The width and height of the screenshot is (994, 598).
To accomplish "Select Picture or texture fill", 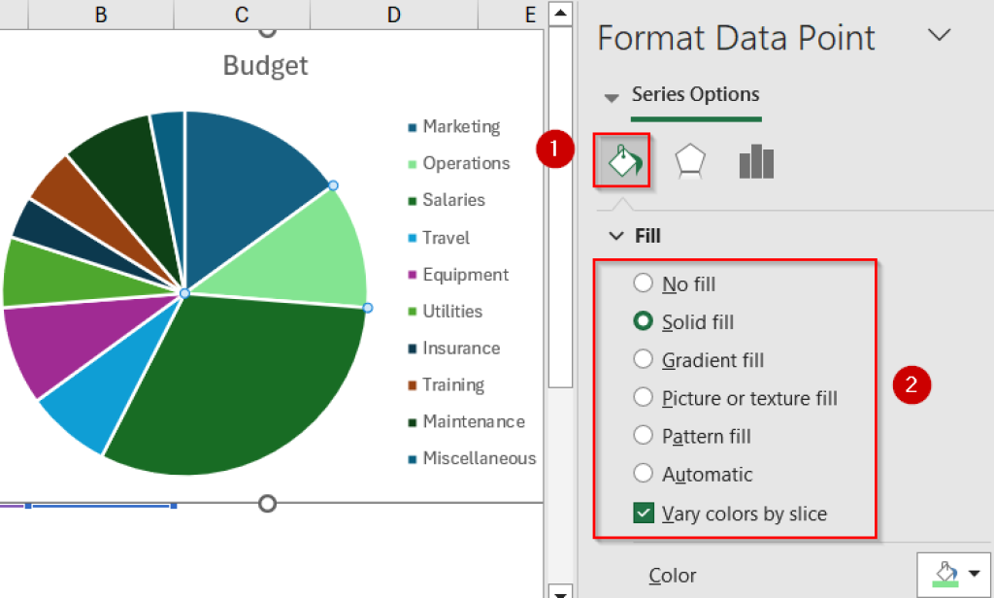I will (x=642, y=398).
